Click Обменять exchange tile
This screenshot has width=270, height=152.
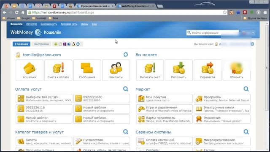pyautogui.click(x=236, y=70)
